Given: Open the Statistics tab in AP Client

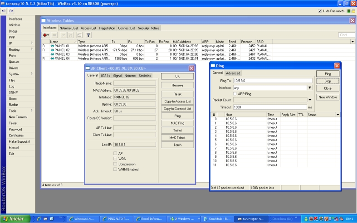Looking at the screenshot, I should tap(145, 76).
